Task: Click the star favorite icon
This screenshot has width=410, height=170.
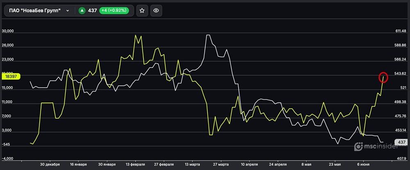Action: [x=142, y=11]
